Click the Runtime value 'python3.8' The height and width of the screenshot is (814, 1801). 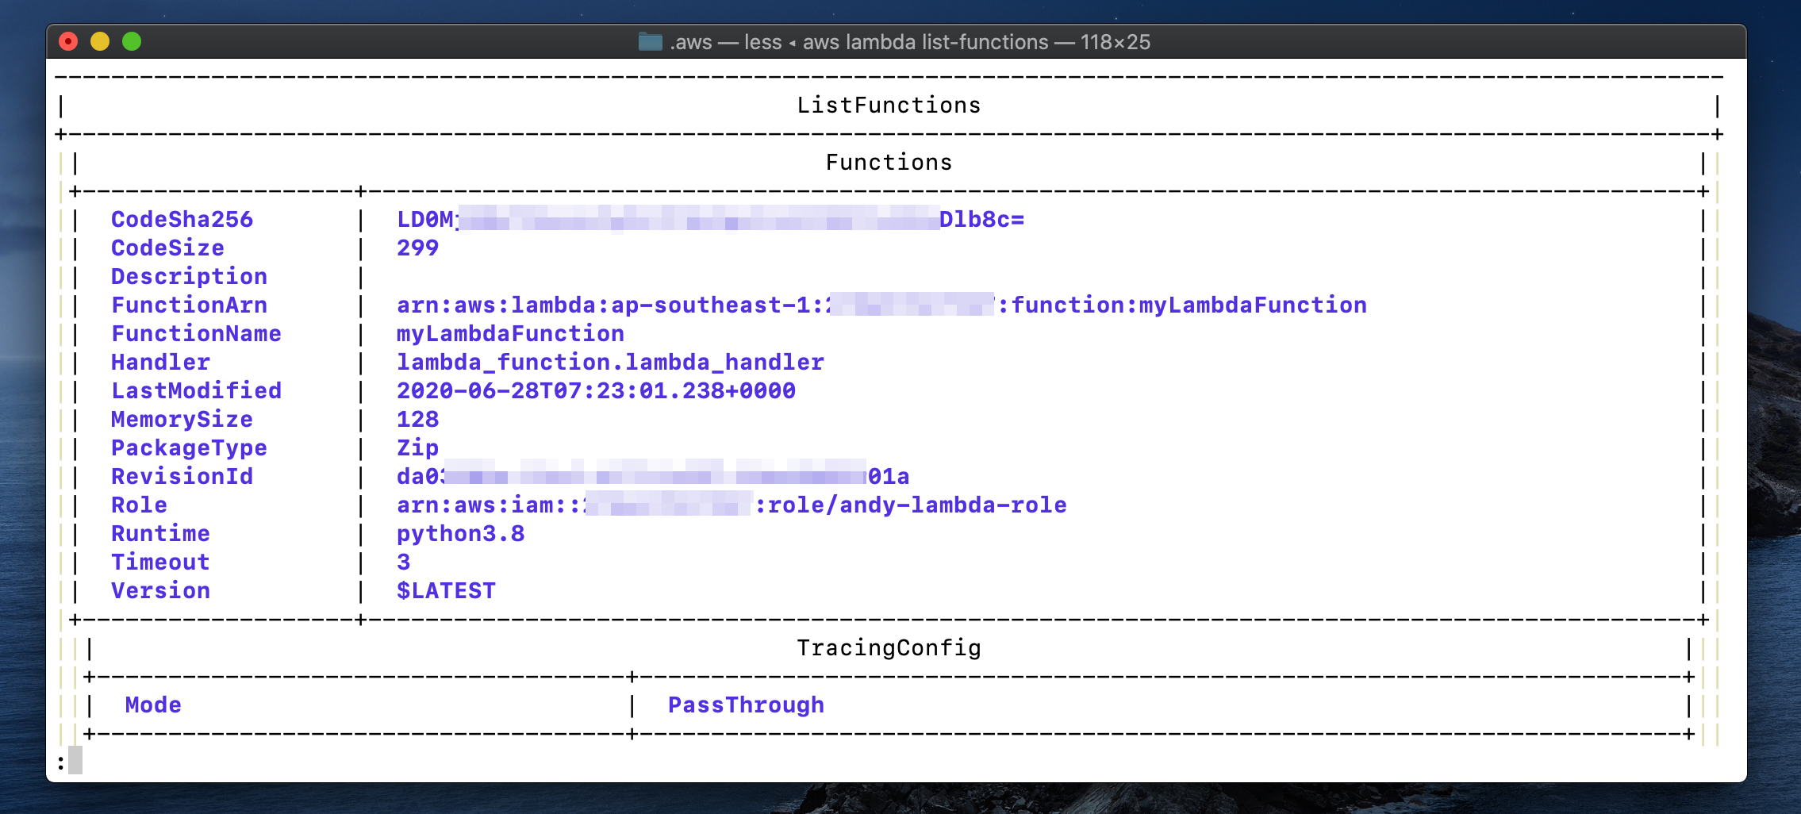click(x=460, y=534)
